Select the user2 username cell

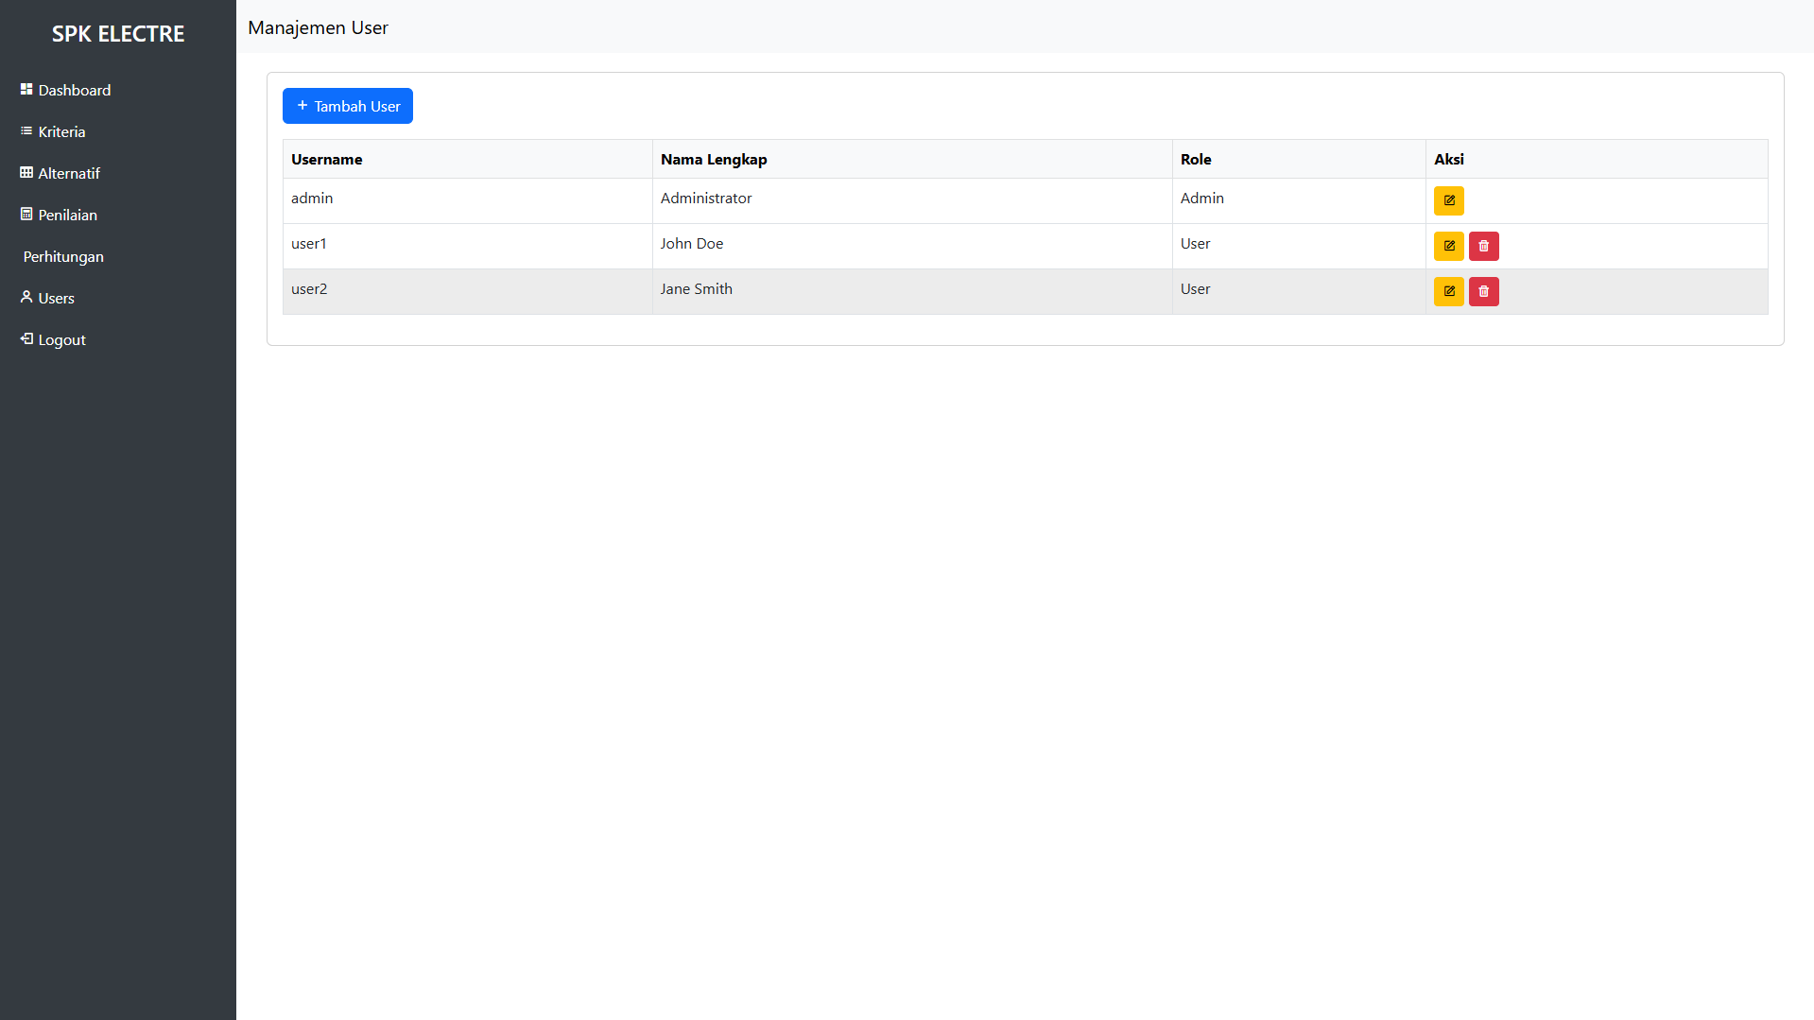(468, 291)
